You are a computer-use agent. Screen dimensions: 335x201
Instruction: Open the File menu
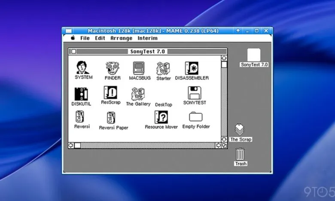(85, 38)
